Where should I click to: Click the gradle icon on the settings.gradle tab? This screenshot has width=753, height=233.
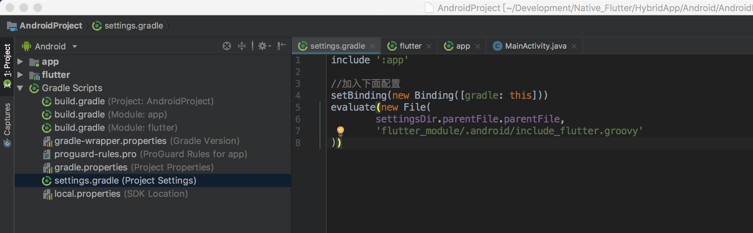303,46
